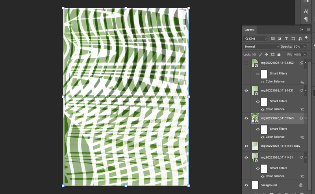This screenshot has height=194, width=315.
Task: Toggle Smart Filters visibility under img20221026_14152343
Action: click(258, 129)
